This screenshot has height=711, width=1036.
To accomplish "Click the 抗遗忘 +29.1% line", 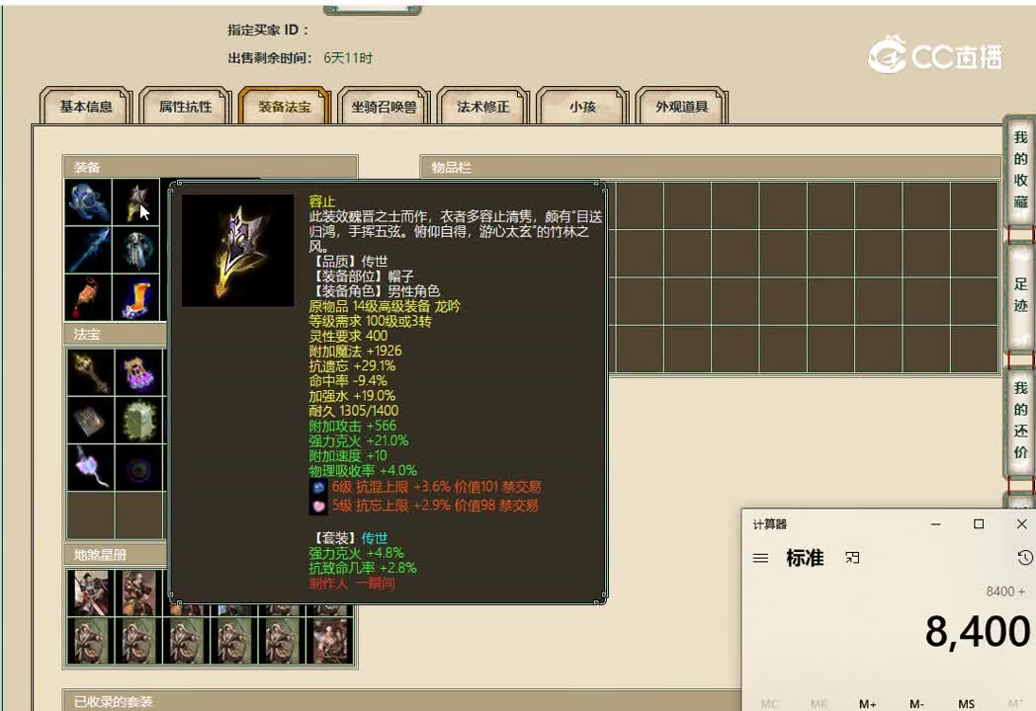I will (352, 365).
